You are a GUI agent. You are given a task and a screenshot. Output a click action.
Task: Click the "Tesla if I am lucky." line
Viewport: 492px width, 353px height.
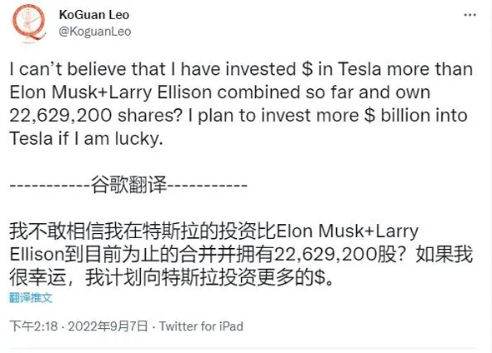[86, 138]
